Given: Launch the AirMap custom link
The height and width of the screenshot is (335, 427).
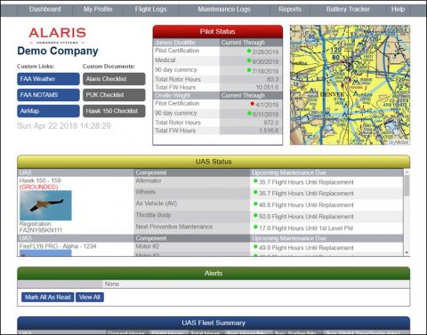Looking at the screenshot, I should tap(48, 111).
